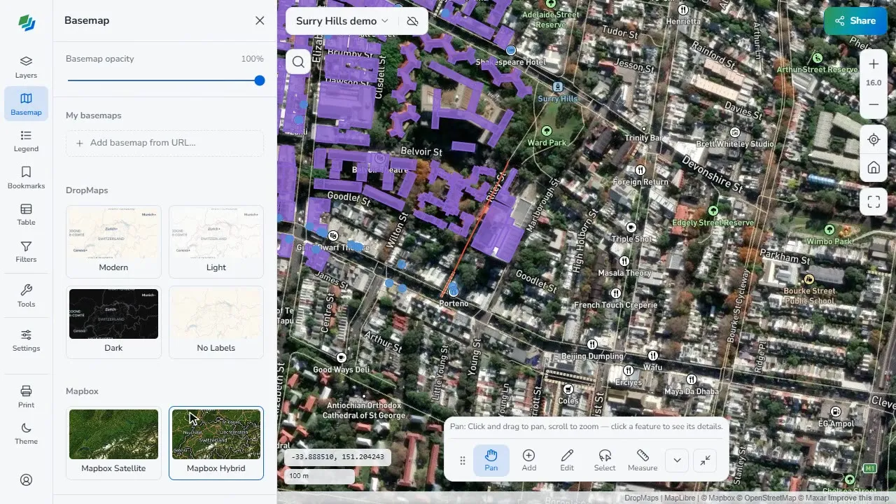
Task: Click the Brett Whiteley Studio marker
Action: coord(735,132)
